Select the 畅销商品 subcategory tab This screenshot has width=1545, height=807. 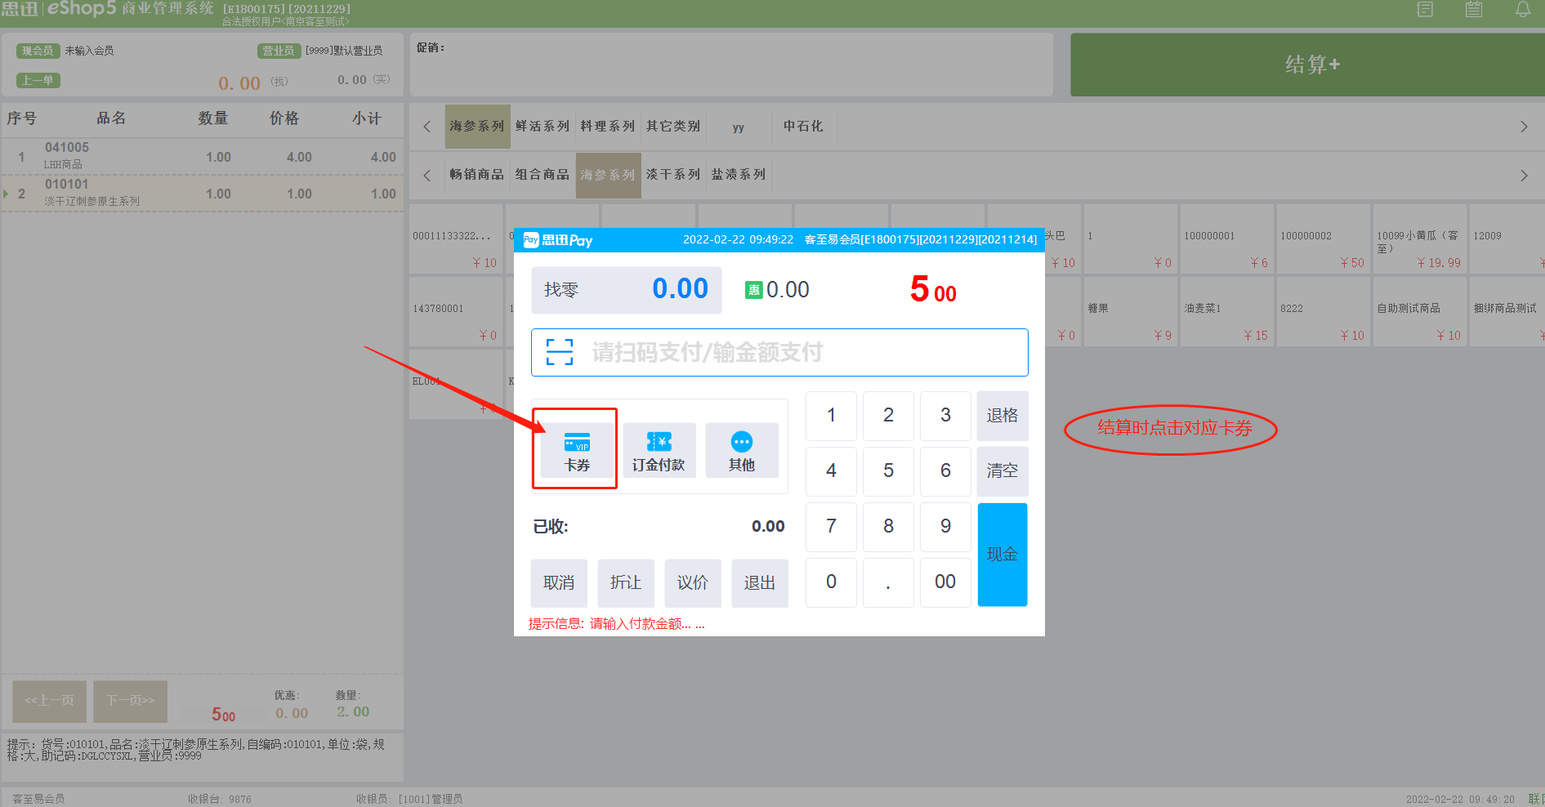[477, 175]
